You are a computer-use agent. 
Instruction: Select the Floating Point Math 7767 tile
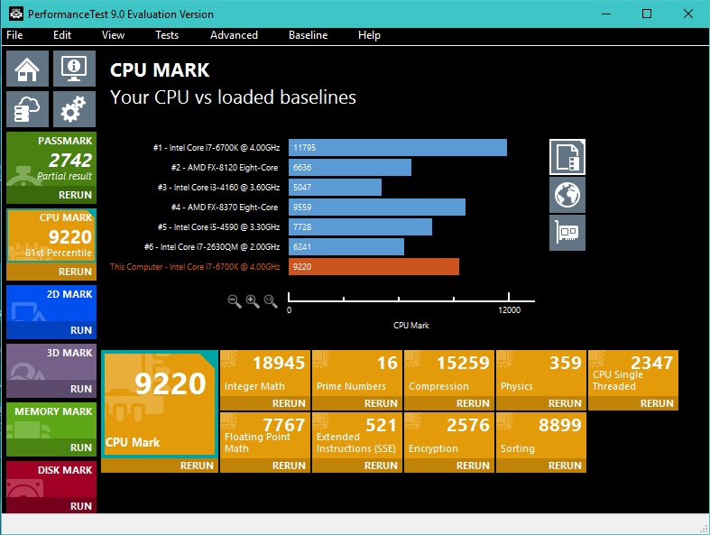(x=265, y=436)
